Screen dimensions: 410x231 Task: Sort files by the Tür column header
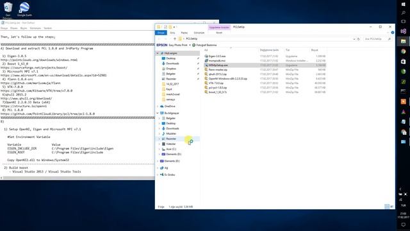(x=288, y=50)
